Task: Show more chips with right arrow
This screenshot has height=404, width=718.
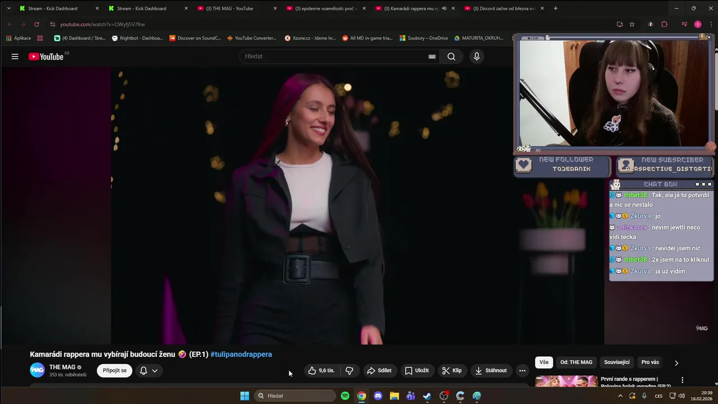Action: [676, 363]
